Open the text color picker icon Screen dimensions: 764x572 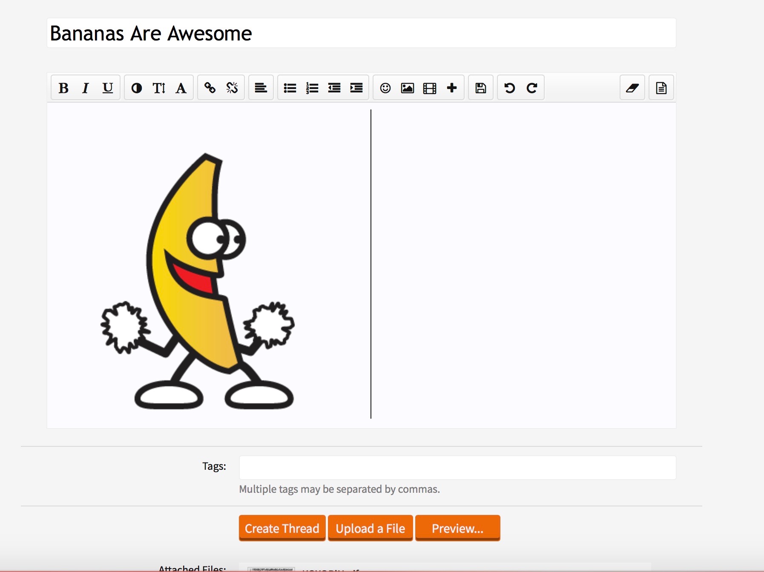(x=137, y=88)
